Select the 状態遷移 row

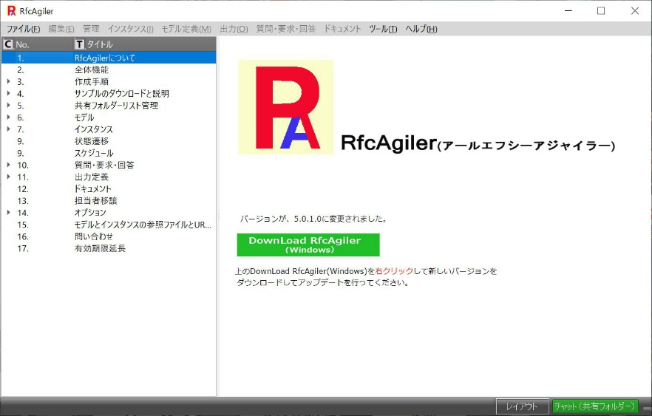[109, 141]
